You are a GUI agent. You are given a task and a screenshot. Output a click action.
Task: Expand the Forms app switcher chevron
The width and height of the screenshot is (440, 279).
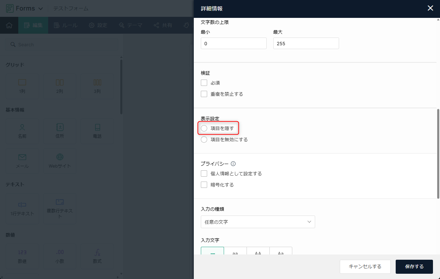[x=40, y=8]
